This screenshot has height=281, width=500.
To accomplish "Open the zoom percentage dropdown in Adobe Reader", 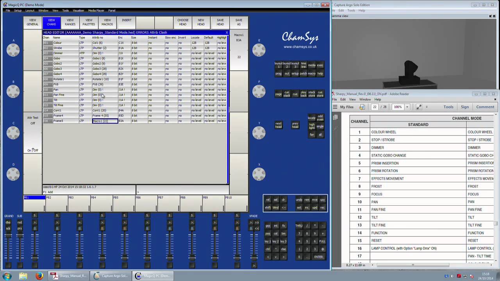I will pyautogui.click(x=407, y=107).
